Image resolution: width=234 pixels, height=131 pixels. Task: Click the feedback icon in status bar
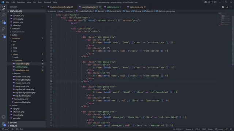[227, 129]
